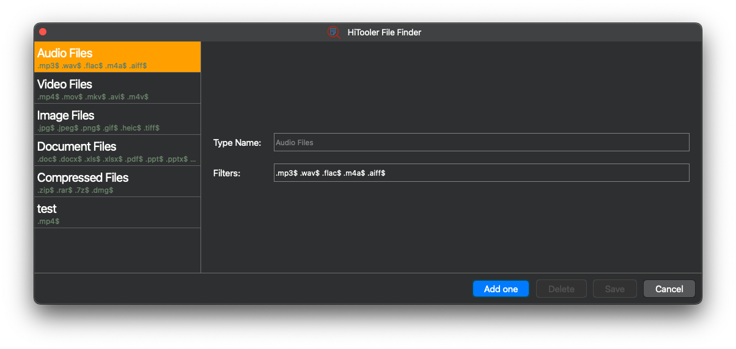Select the Video Files type
736x349 pixels.
tap(117, 88)
